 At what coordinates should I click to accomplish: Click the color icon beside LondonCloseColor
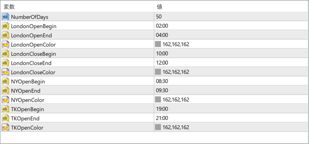(5, 72)
